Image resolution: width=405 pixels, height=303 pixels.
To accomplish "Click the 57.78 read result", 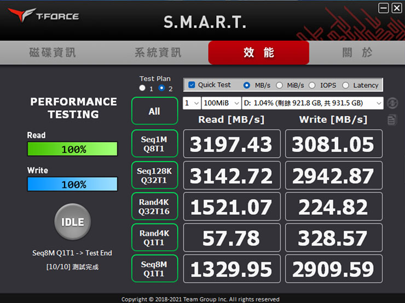I will (x=232, y=238).
